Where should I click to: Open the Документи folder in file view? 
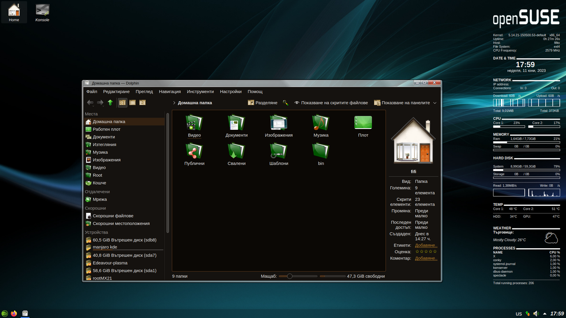237,126
